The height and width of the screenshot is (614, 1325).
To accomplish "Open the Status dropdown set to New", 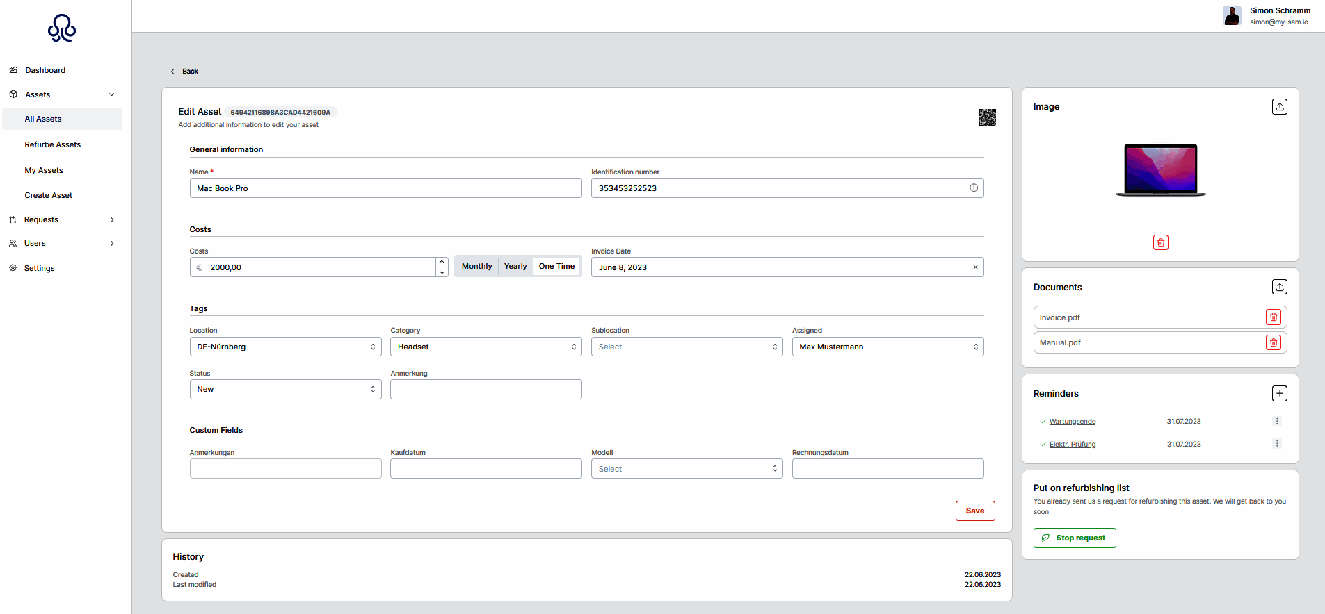I will (x=285, y=389).
